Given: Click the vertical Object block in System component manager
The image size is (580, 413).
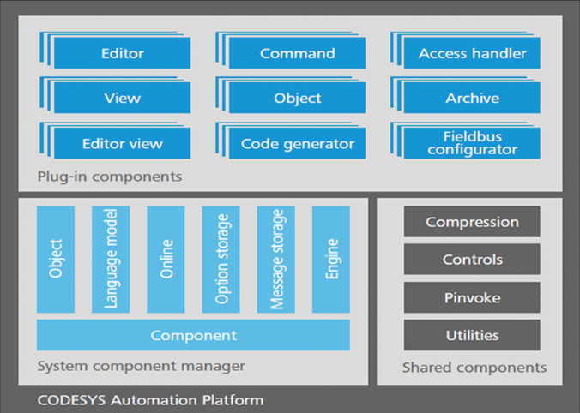Looking at the screenshot, I should (x=56, y=259).
